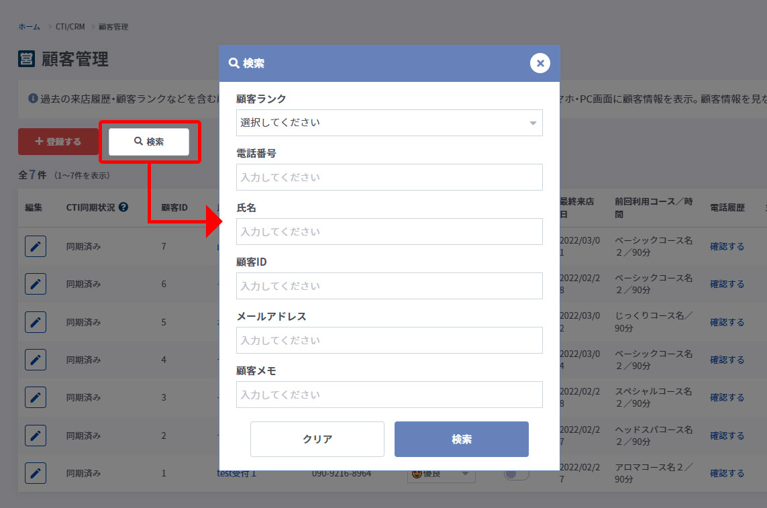767x508 pixels.
Task: Open edit icon for customer ID 3
Action: (x=36, y=397)
